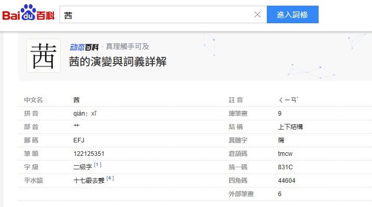372x207 pixels.
Task: Click the 外部筆畫 label
Action: click(x=241, y=194)
